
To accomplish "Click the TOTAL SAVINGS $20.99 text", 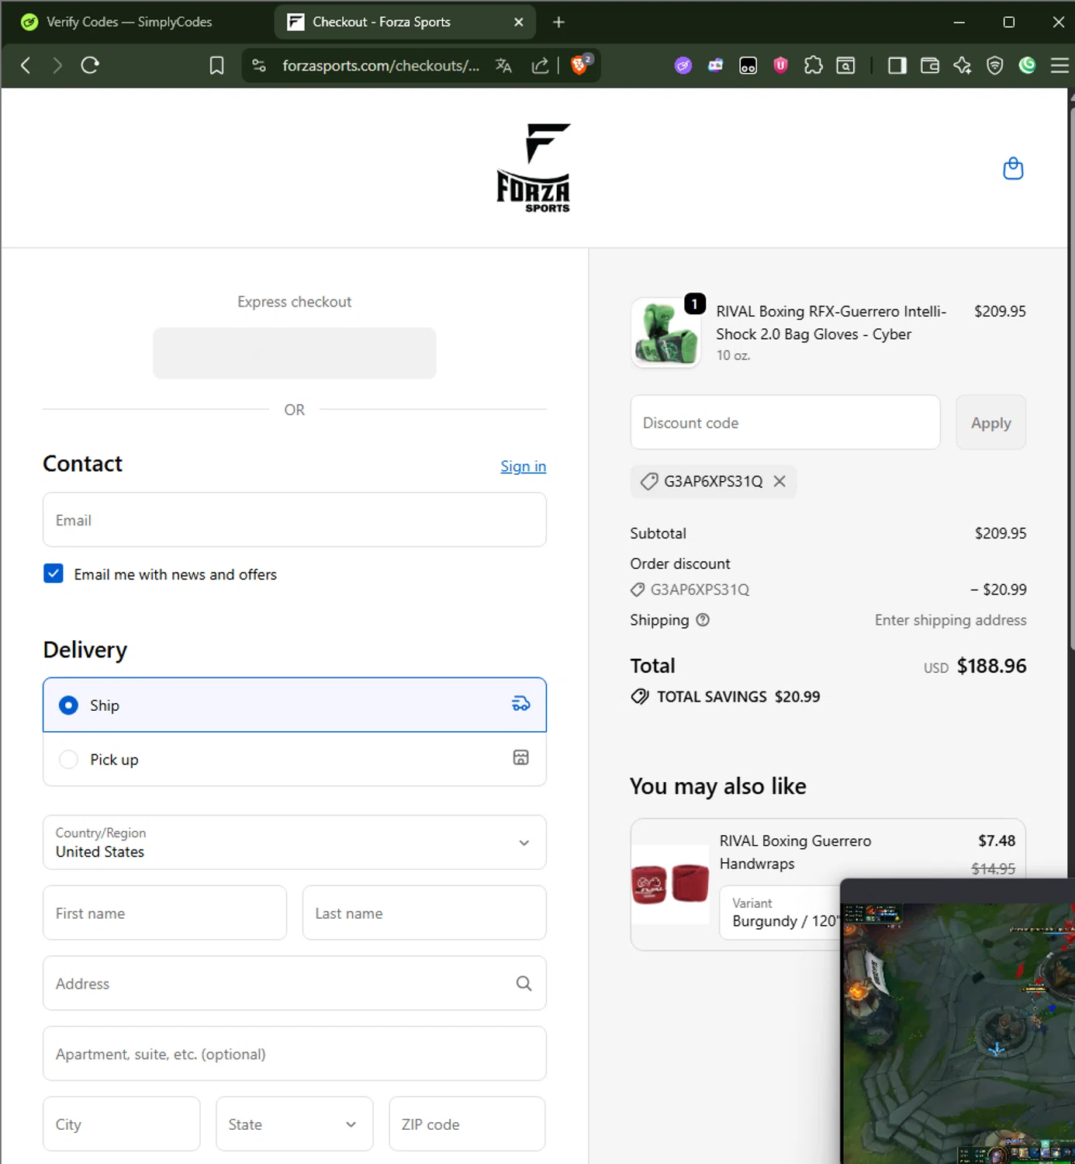I will point(738,697).
